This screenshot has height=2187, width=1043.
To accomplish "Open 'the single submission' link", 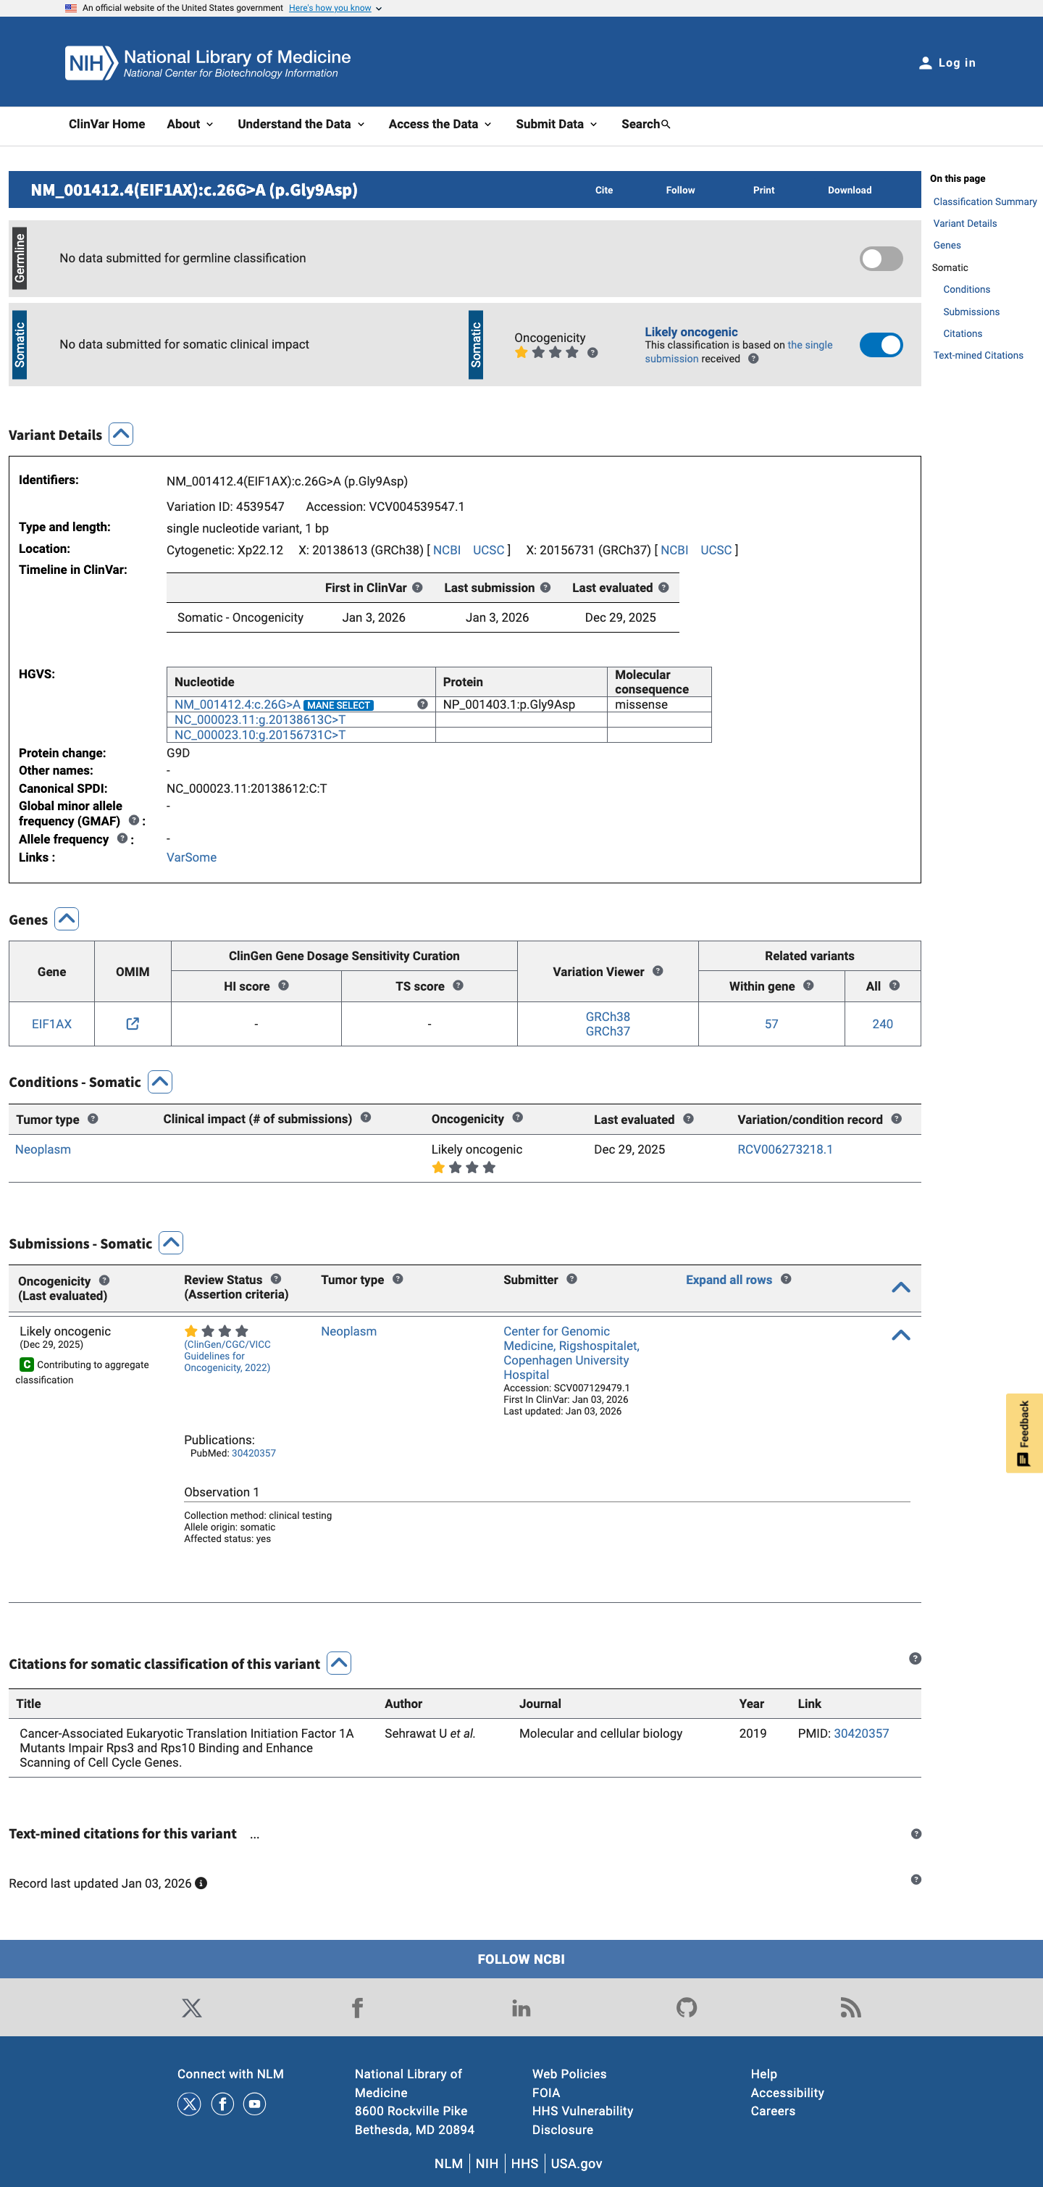I will point(738,351).
